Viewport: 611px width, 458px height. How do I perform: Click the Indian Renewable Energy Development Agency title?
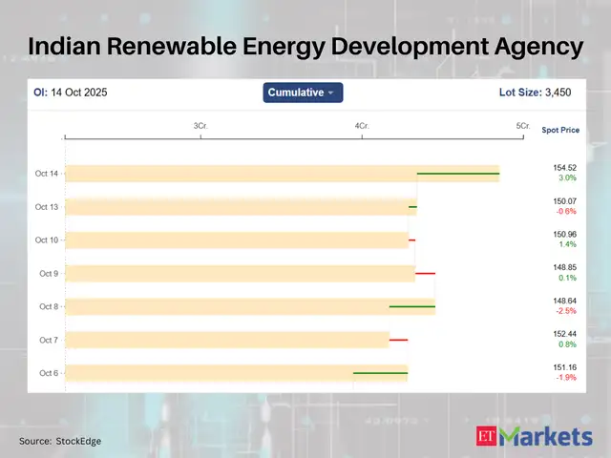coord(305,45)
